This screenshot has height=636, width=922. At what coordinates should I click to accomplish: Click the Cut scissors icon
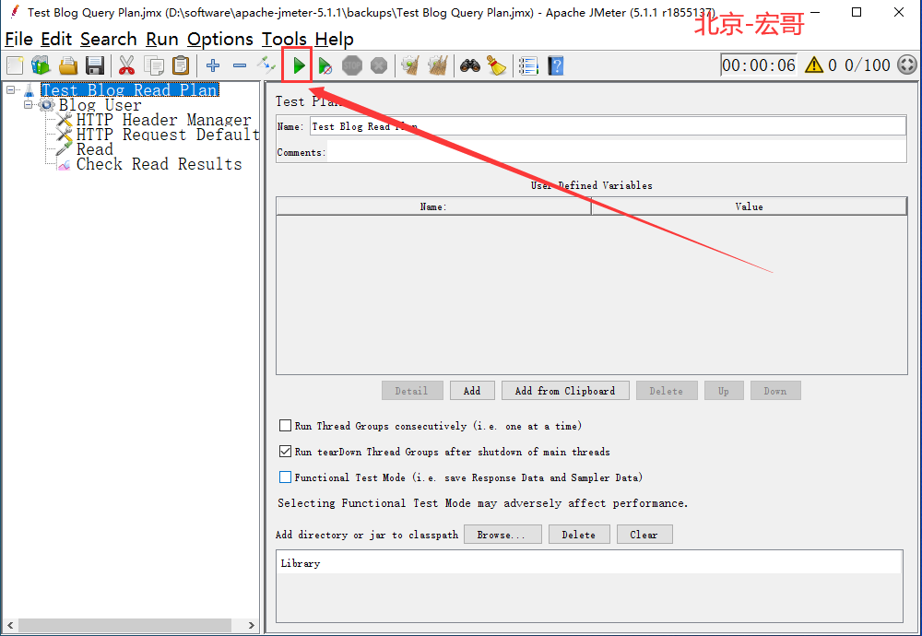(x=126, y=65)
